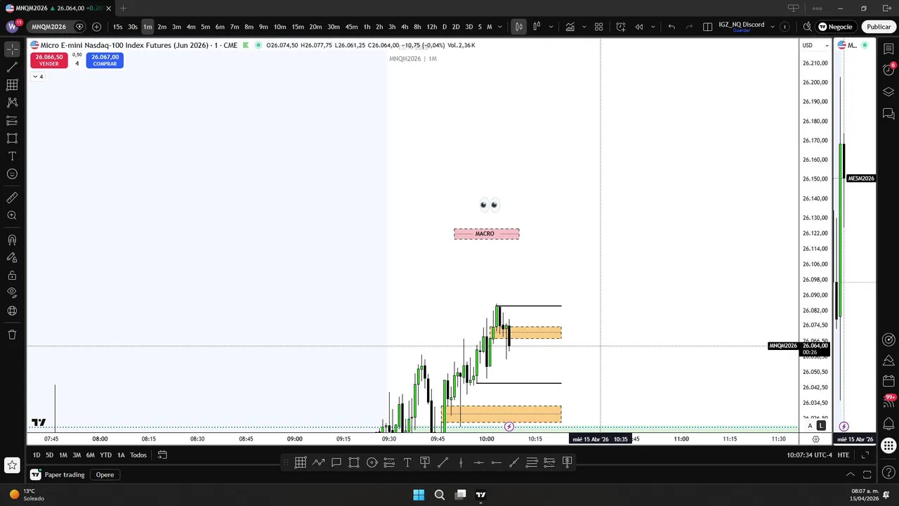Collapse the Paper trading panel chevron
Screen dimensions: 899x506
coord(850,474)
